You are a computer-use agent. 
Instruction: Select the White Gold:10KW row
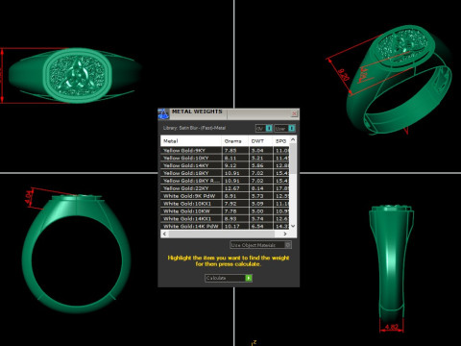(225, 211)
